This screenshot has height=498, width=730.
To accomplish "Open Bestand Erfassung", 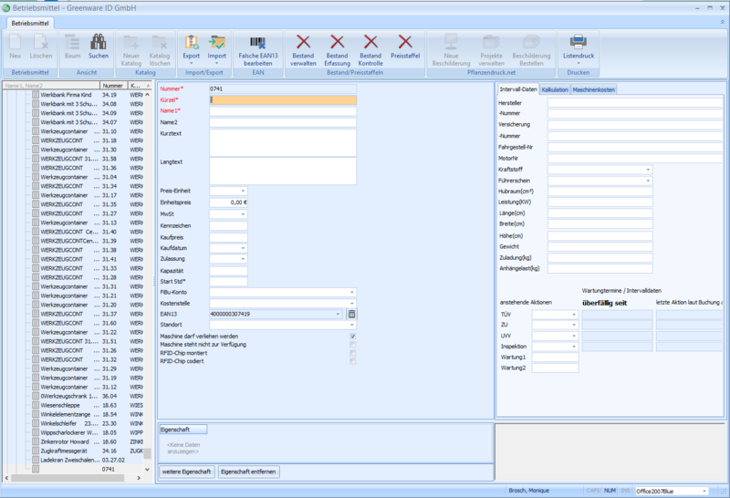I will 337,49.
